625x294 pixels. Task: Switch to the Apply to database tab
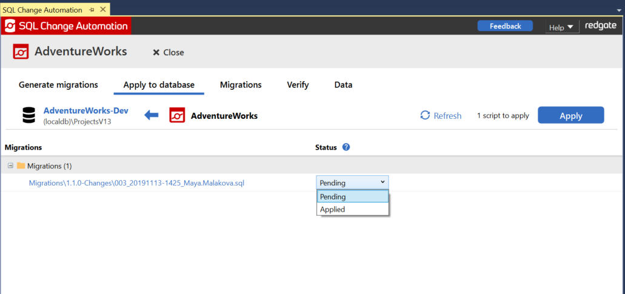tap(159, 85)
